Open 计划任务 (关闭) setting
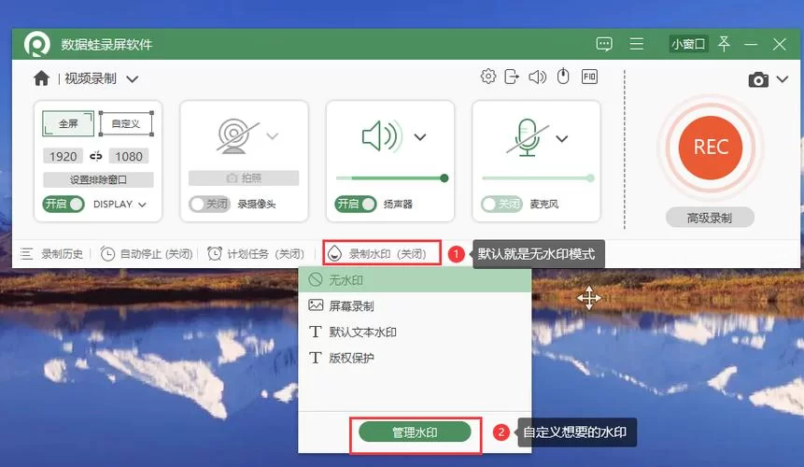This screenshot has height=467, width=804. [x=265, y=254]
